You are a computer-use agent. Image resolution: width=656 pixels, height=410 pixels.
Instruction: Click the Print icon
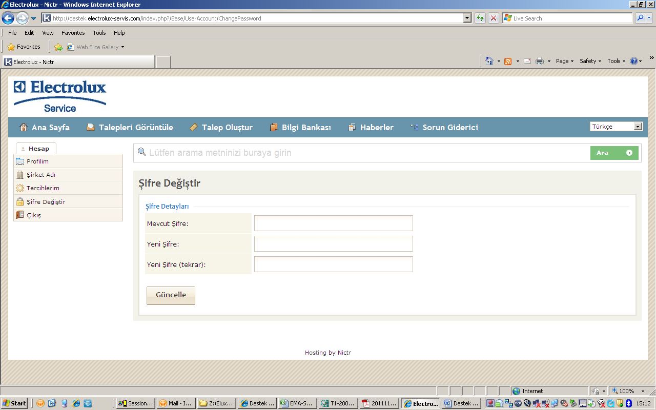[540, 61]
